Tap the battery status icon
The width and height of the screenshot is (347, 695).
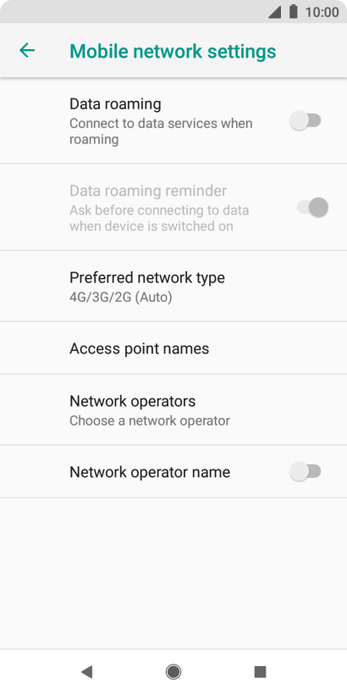coord(293,12)
